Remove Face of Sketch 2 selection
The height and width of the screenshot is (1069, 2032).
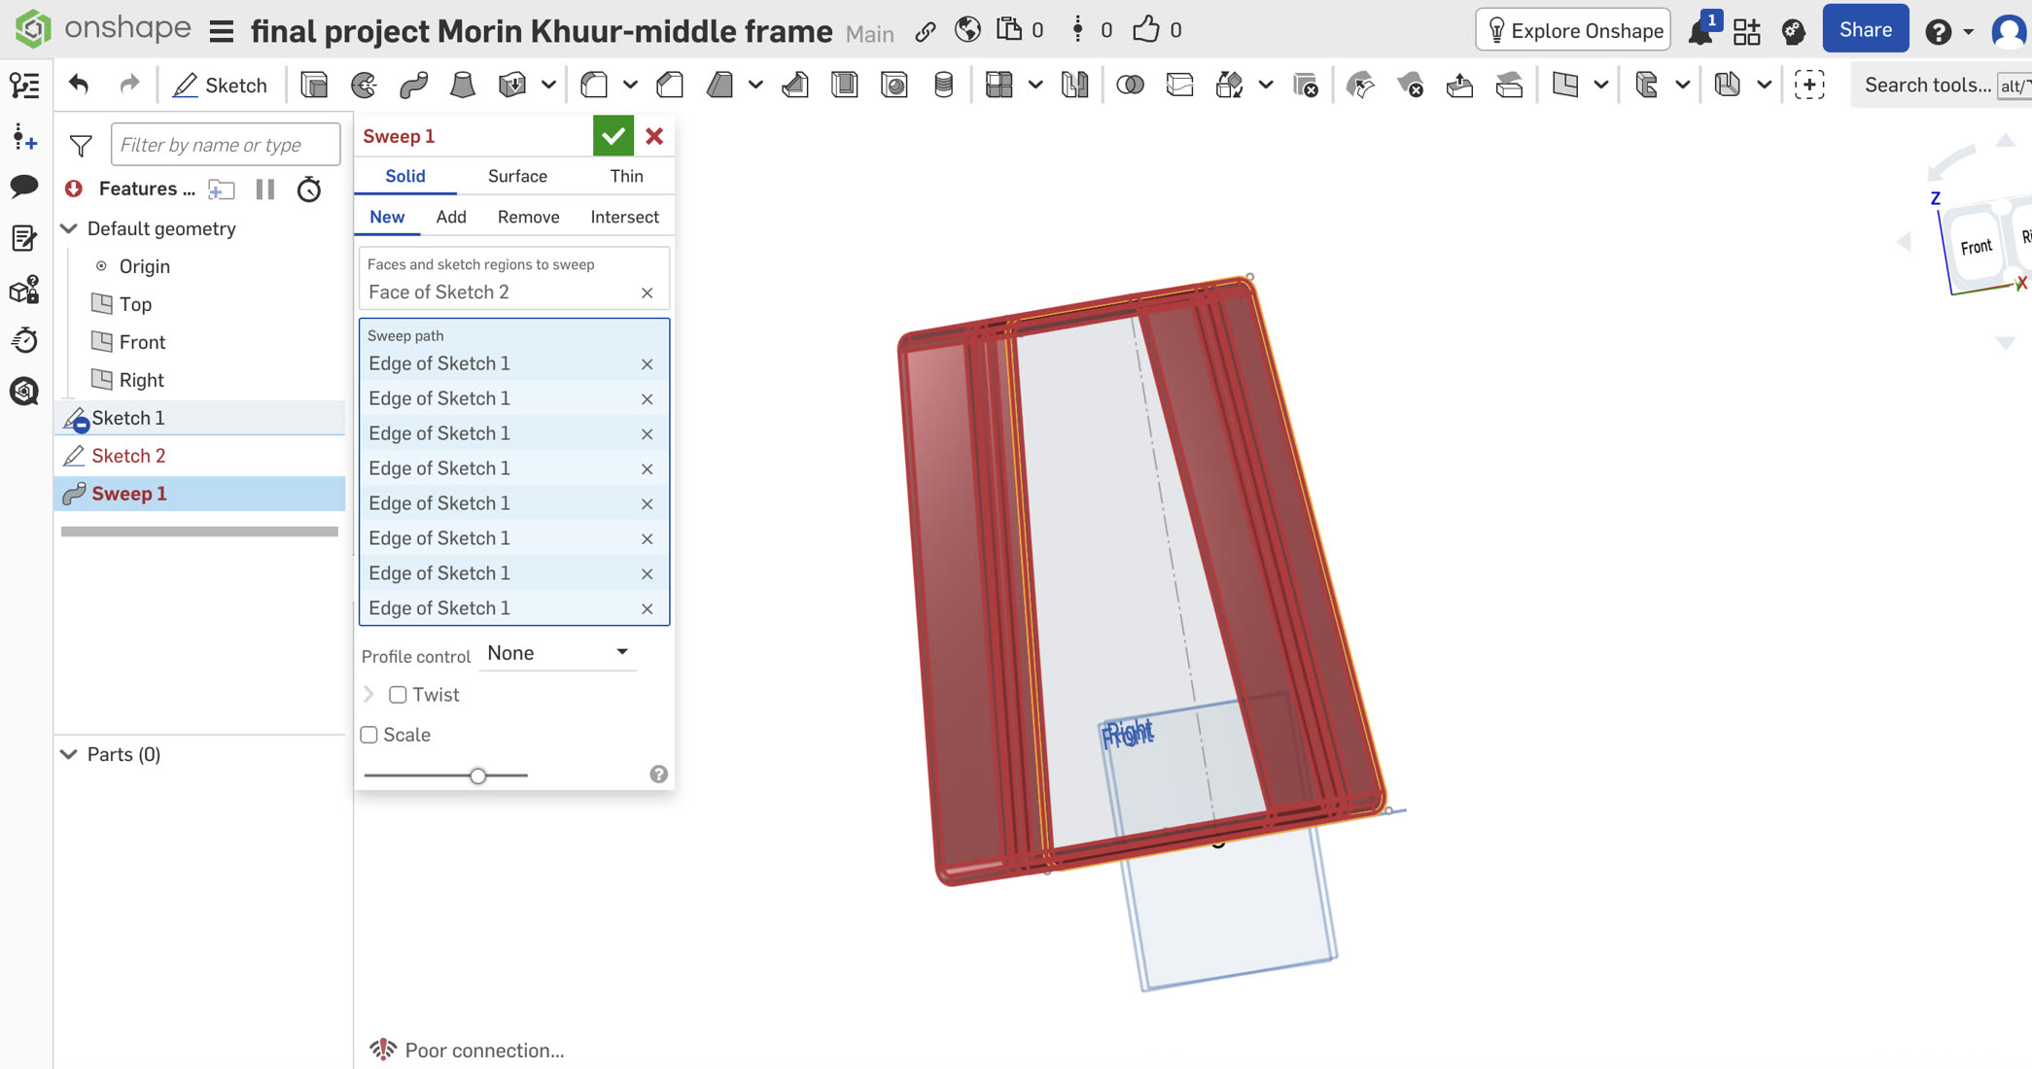[647, 293]
